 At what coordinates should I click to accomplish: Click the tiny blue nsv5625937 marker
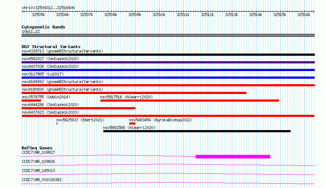coord(57,124)
